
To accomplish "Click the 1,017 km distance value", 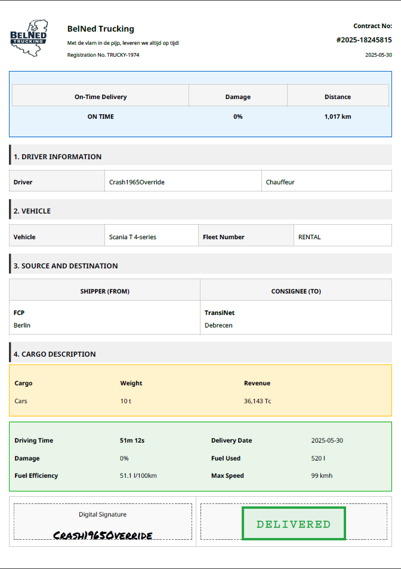I will 338,116.
